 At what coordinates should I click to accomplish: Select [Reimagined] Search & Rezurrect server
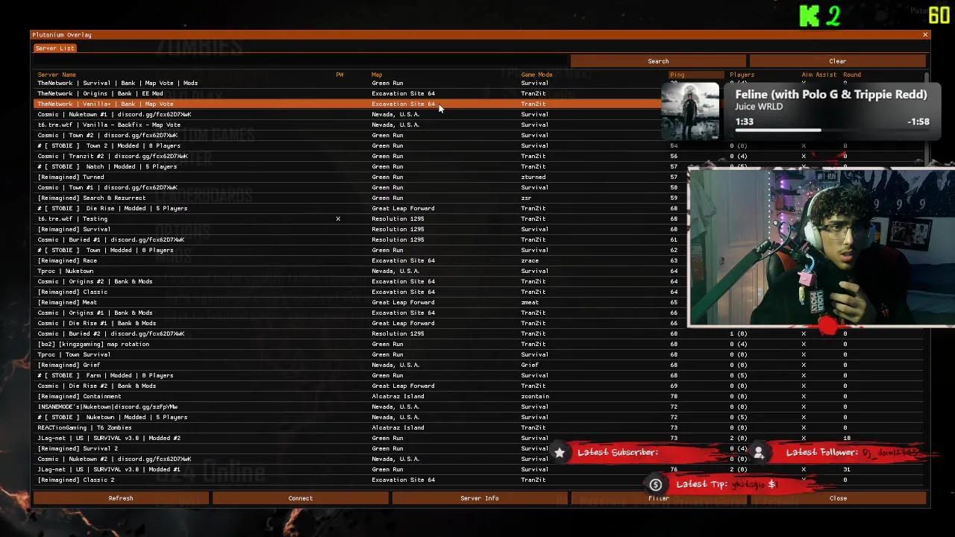(478, 198)
